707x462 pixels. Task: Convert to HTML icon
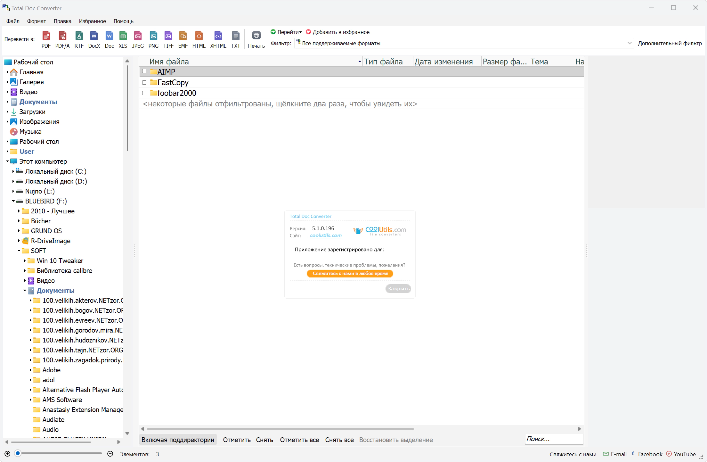pyautogui.click(x=199, y=36)
